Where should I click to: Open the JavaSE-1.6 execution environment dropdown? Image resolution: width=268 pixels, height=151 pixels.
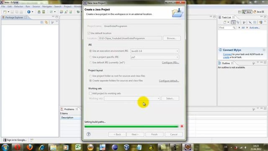(x=155, y=51)
